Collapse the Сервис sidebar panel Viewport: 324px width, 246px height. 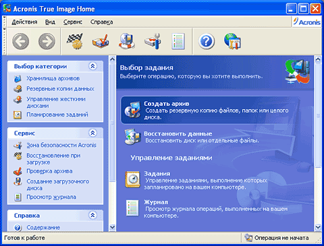point(92,133)
